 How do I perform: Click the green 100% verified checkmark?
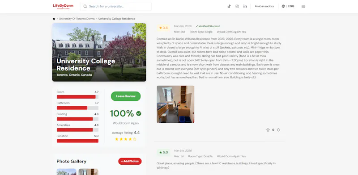pos(139,113)
